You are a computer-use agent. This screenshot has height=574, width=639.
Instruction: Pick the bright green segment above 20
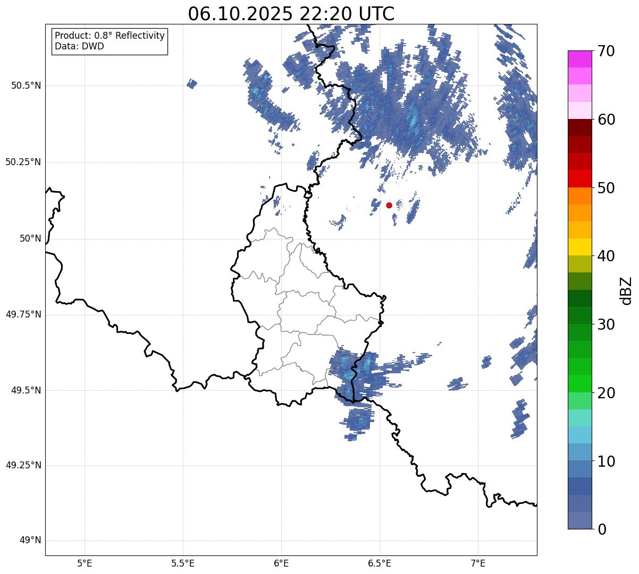coord(579,383)
